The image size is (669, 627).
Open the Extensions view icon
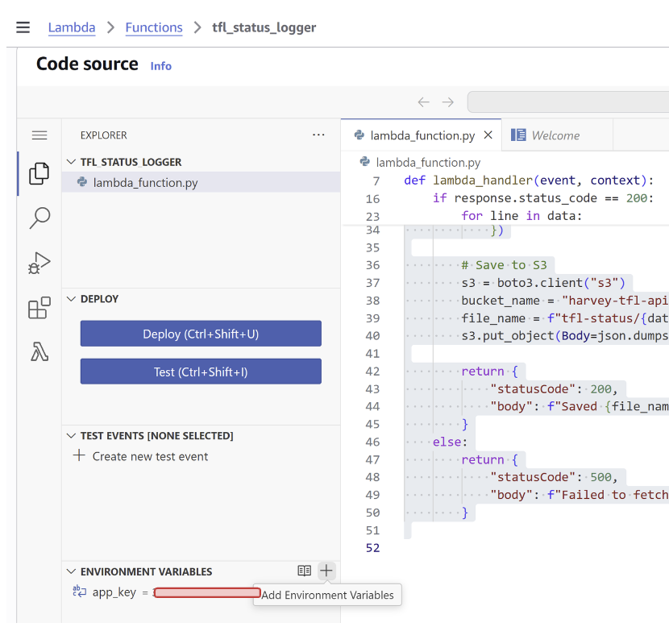click(x=39, y=308)
